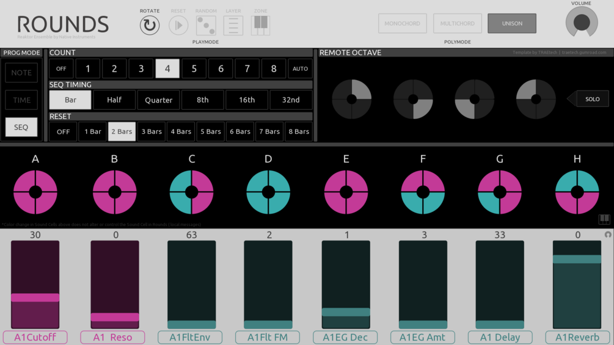Set Reset to OFF
614x345 pixels.
[x=63, y=131]
